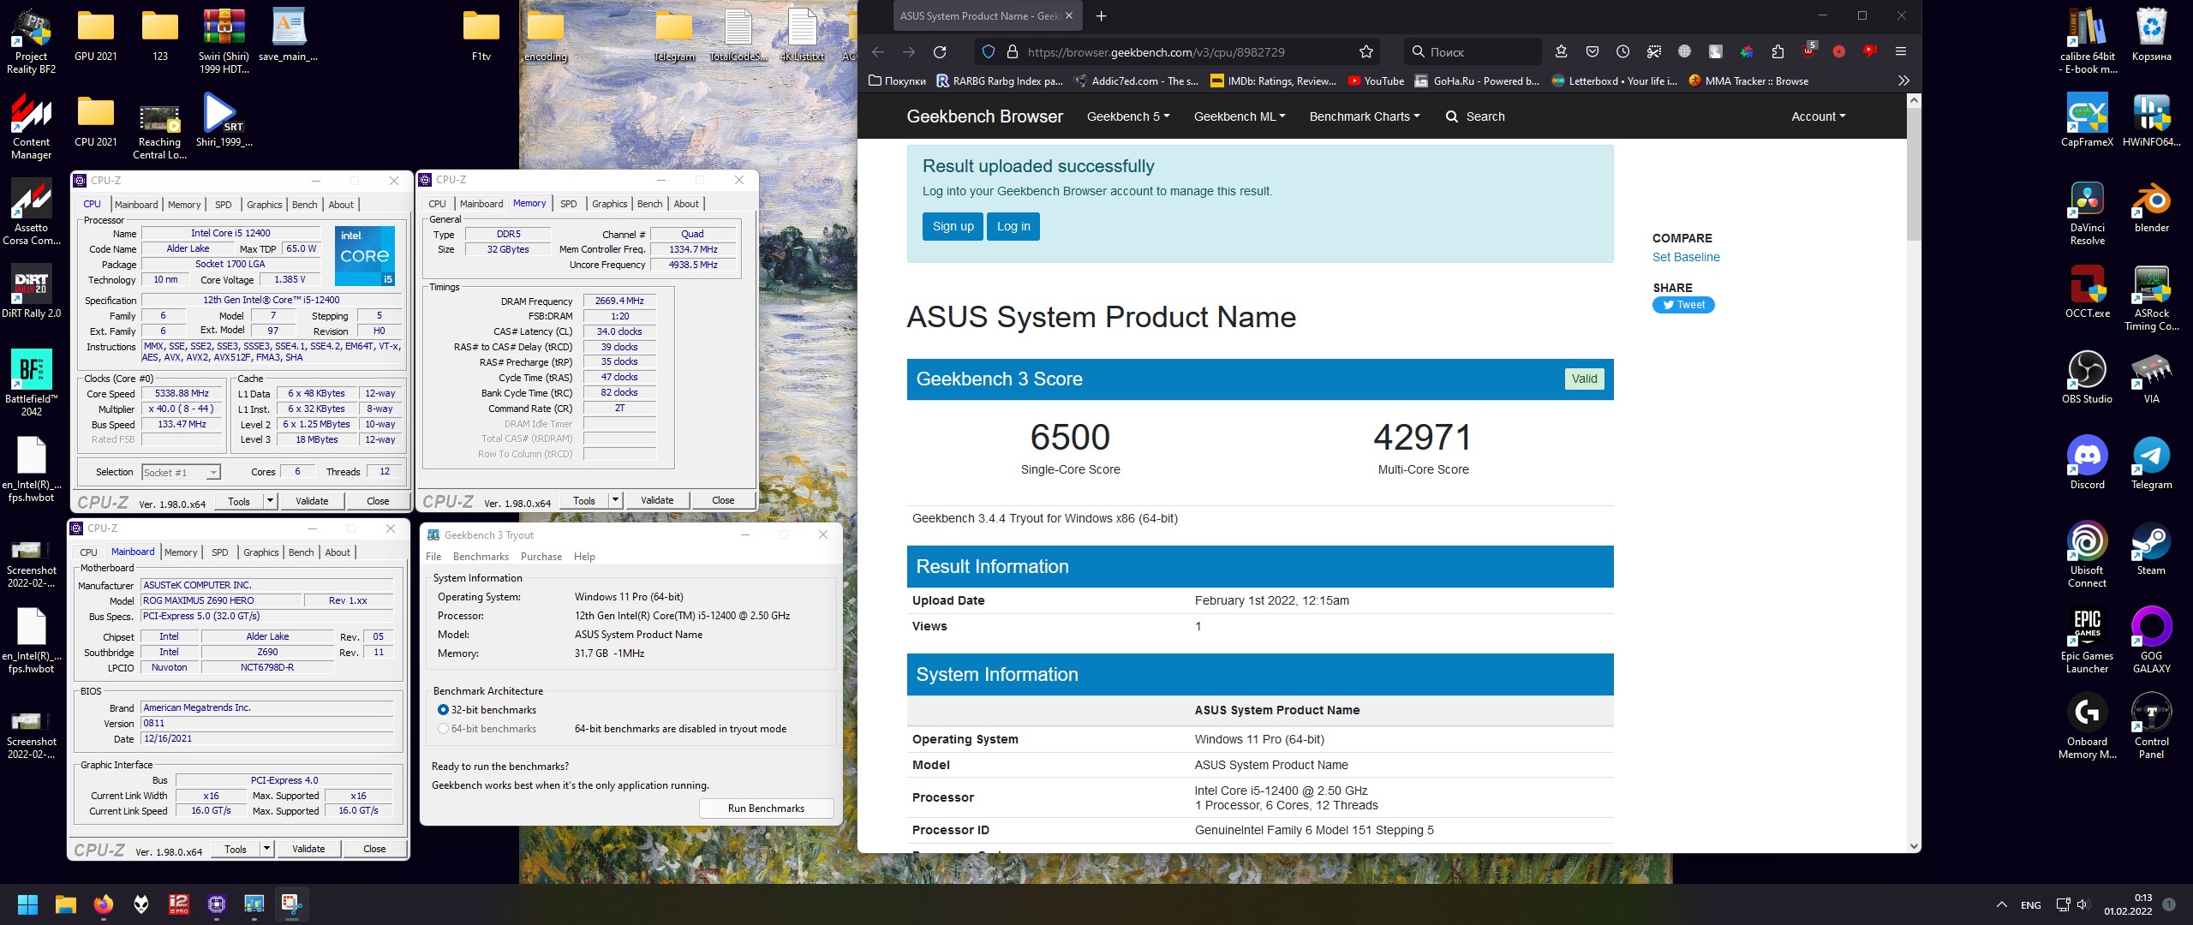2193x925 pixels.
Task: Bookmark this page with the star icon
Action: (x=1366, y=52)
